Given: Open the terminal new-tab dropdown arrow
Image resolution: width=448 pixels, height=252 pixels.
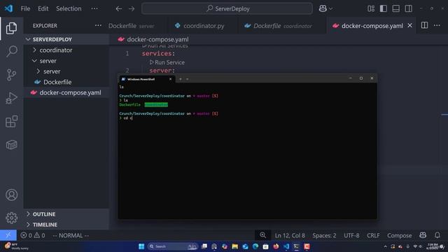Looking at the screenshot, I should point(188,79).
